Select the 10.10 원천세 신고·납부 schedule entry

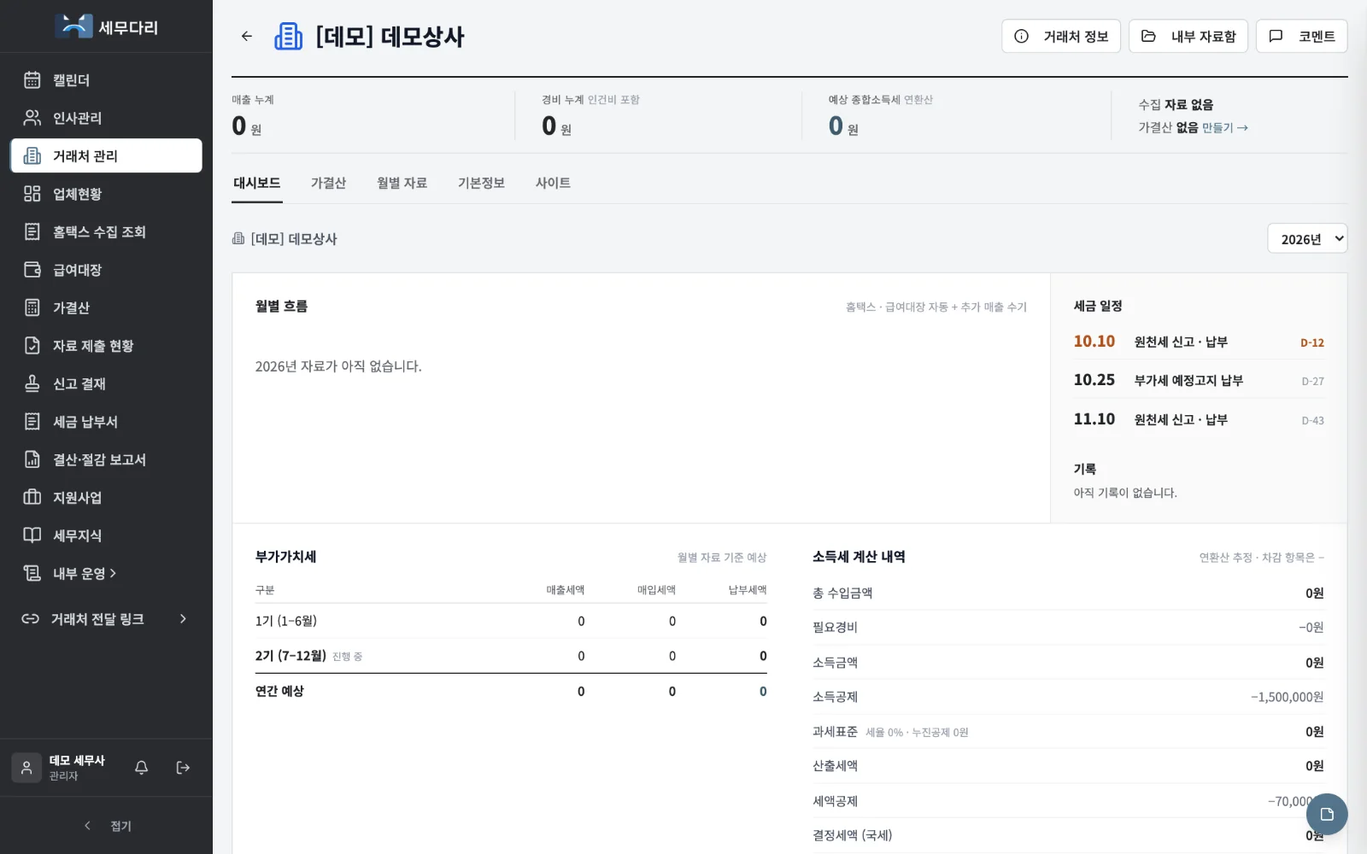point(1199,342)
